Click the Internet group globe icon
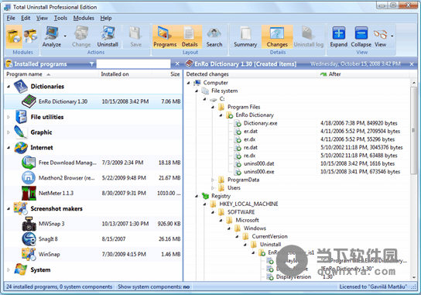The height and width of the screenshot is (295, 421). click(x=21, y=148)
